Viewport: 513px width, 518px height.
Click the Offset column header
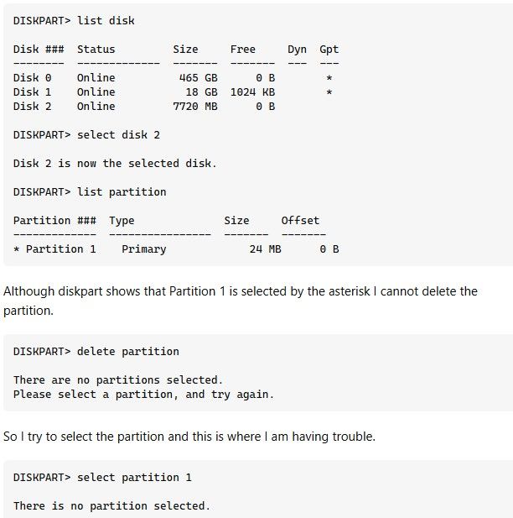click(300, 221)
